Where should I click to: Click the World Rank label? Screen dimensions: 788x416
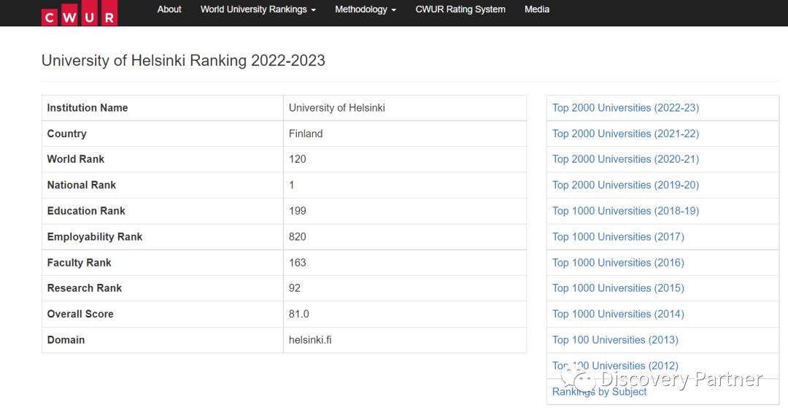(75, 159)
